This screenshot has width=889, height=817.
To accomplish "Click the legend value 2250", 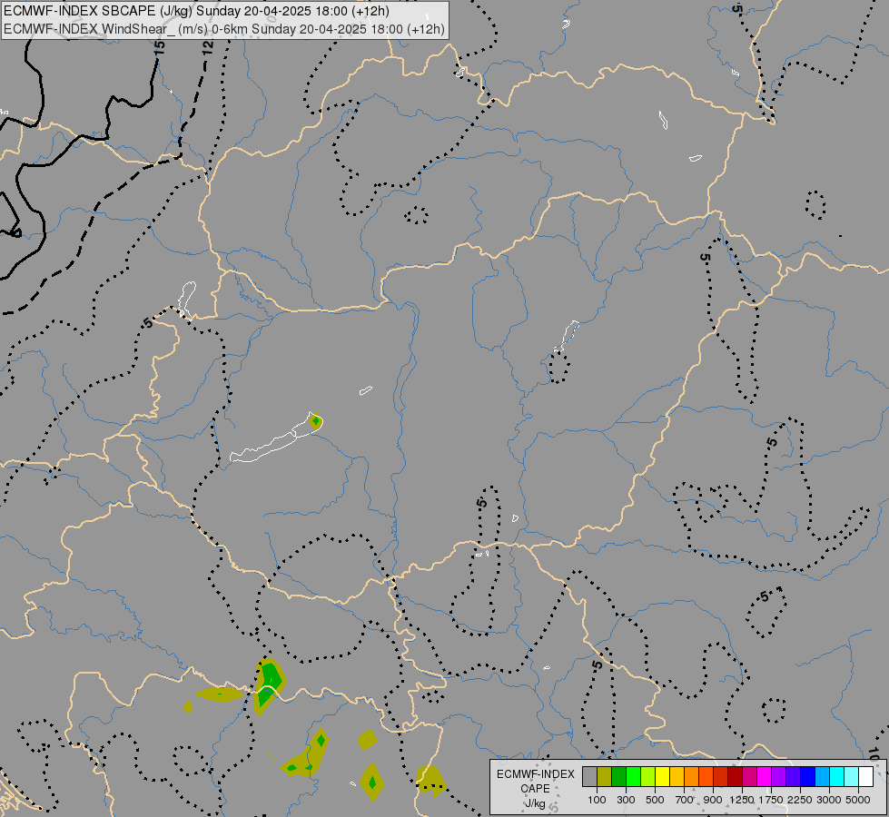I will pyautogui.click(x=800, y=800).
